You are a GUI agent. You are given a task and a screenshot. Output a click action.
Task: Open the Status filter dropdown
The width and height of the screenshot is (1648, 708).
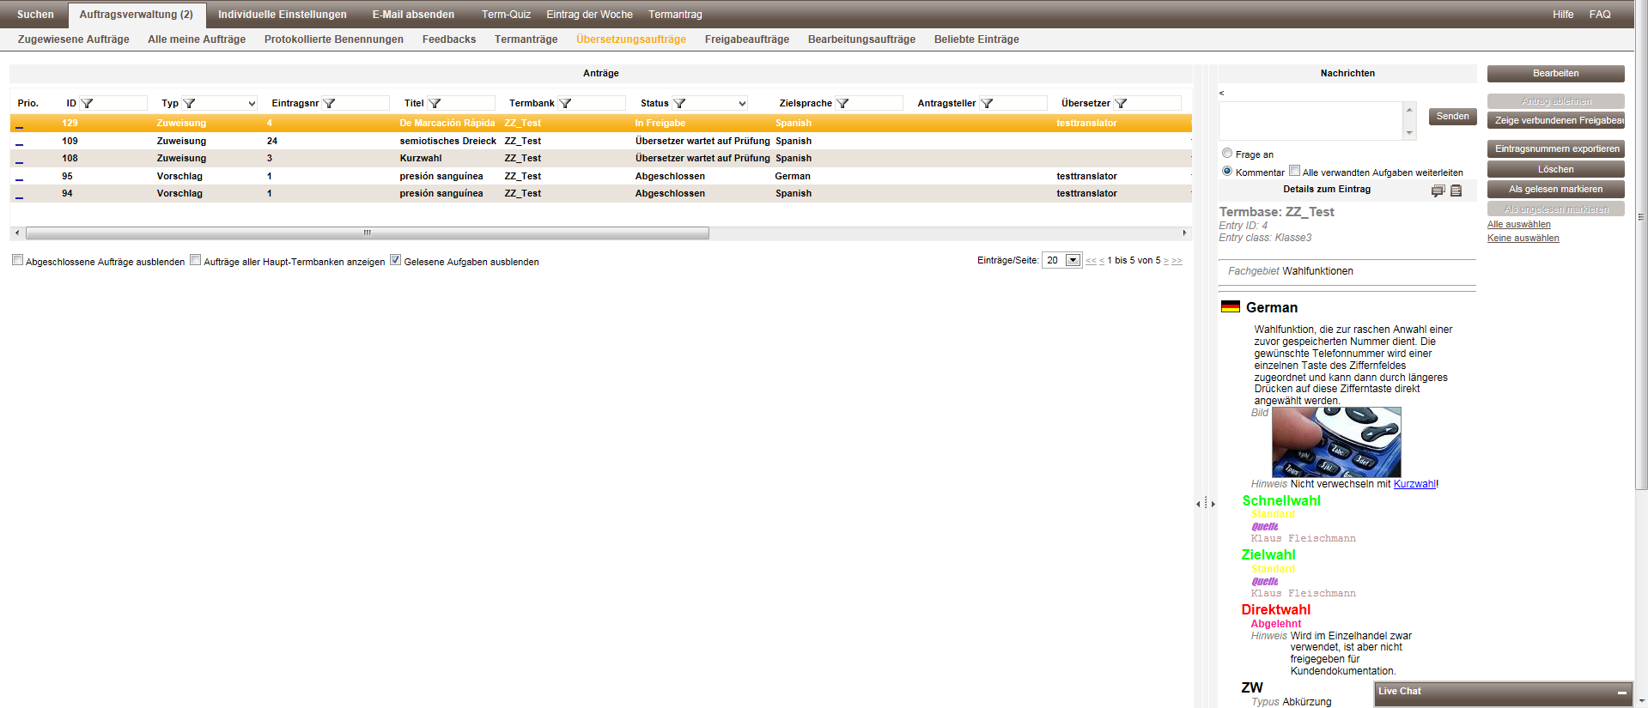(742, 103)
